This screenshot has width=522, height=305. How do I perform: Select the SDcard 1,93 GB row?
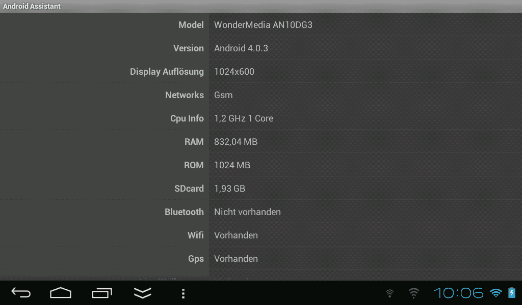coord(261,189)
